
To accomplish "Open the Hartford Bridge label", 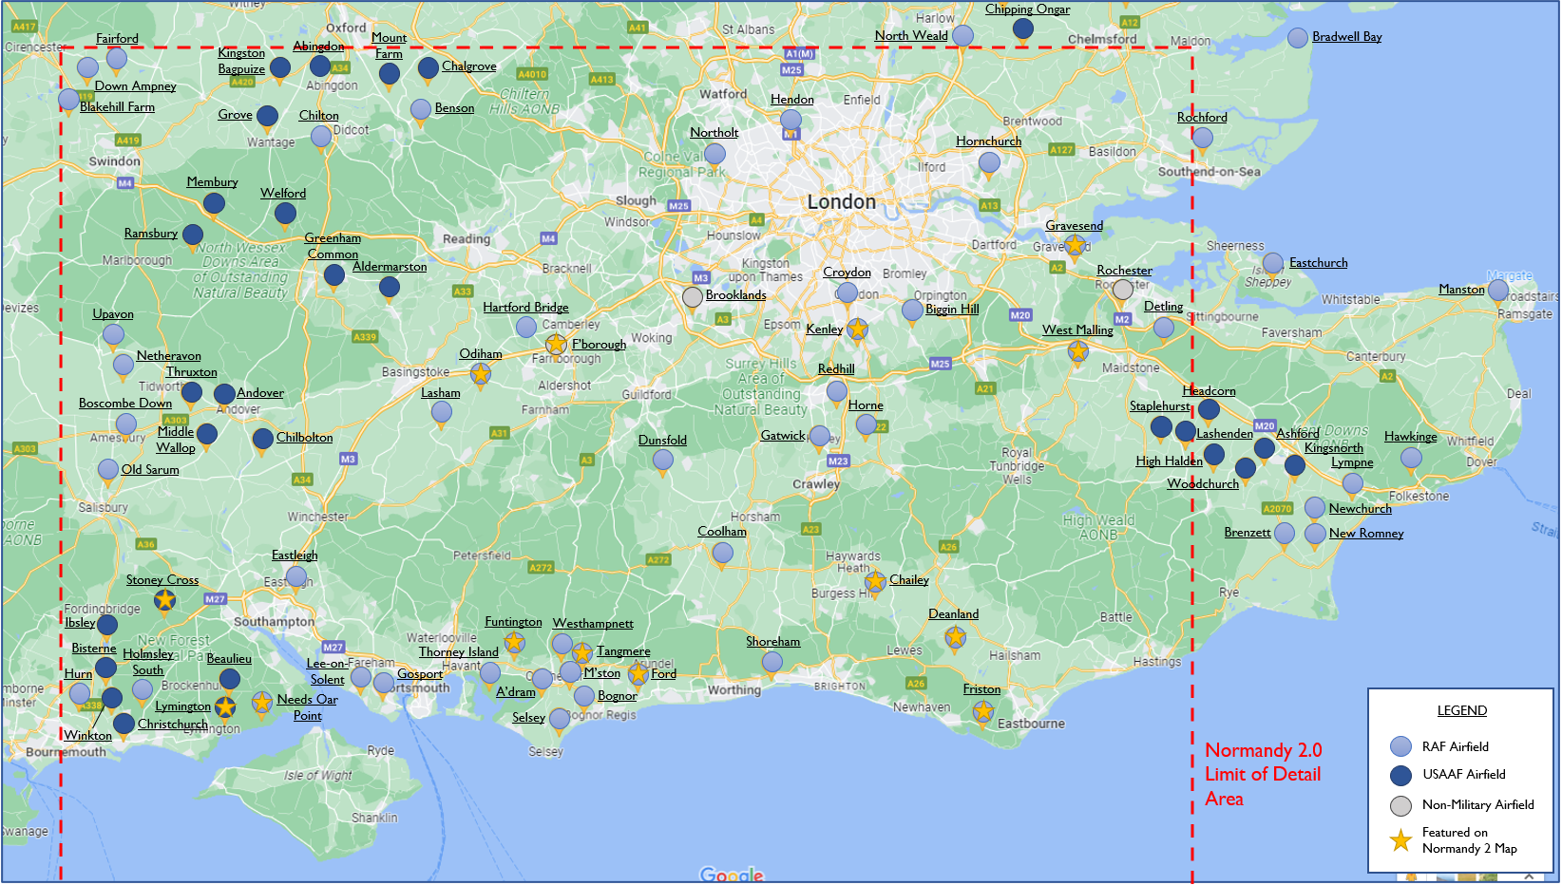I will coord(525,307).
